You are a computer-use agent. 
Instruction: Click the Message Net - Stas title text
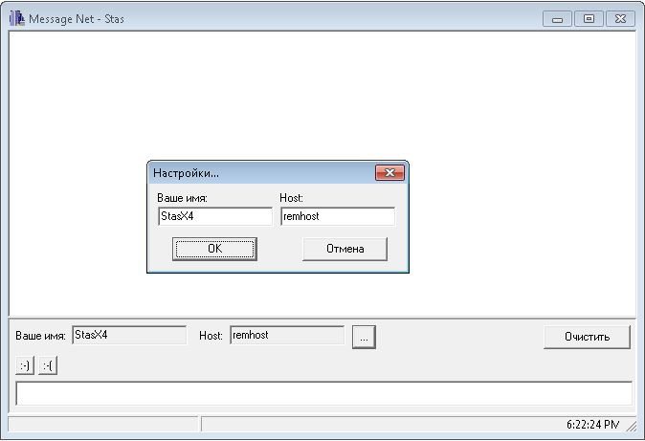point(77,19)
